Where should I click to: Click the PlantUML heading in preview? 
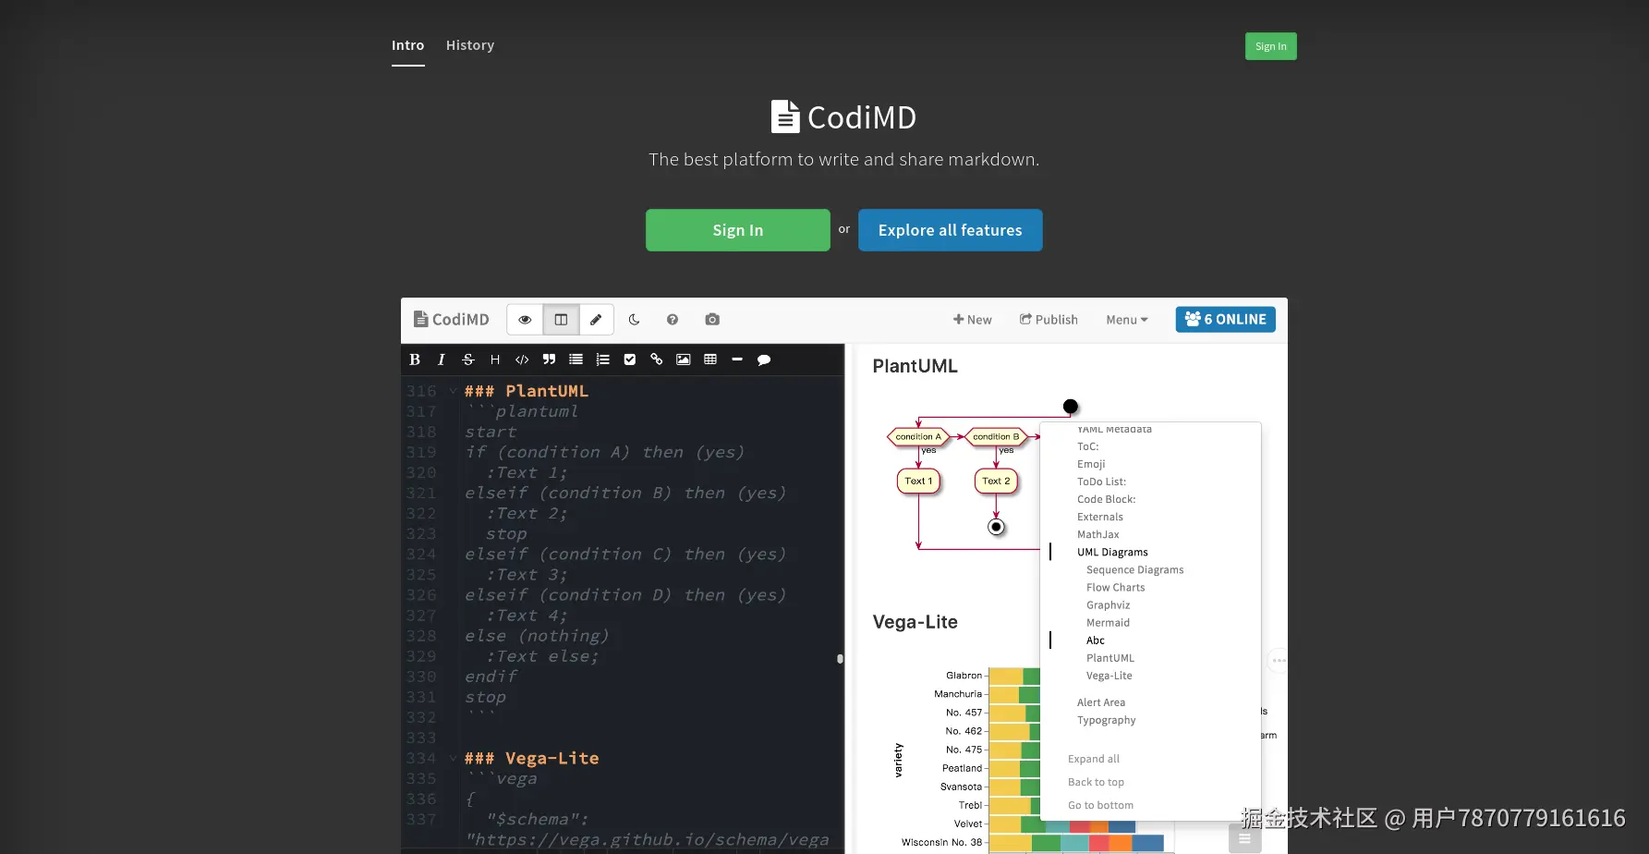click(x=915, y=366)
